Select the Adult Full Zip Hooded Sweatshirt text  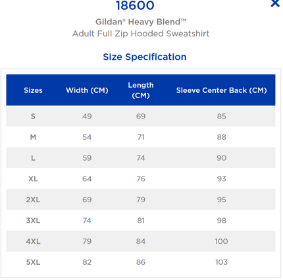point(141,34)
